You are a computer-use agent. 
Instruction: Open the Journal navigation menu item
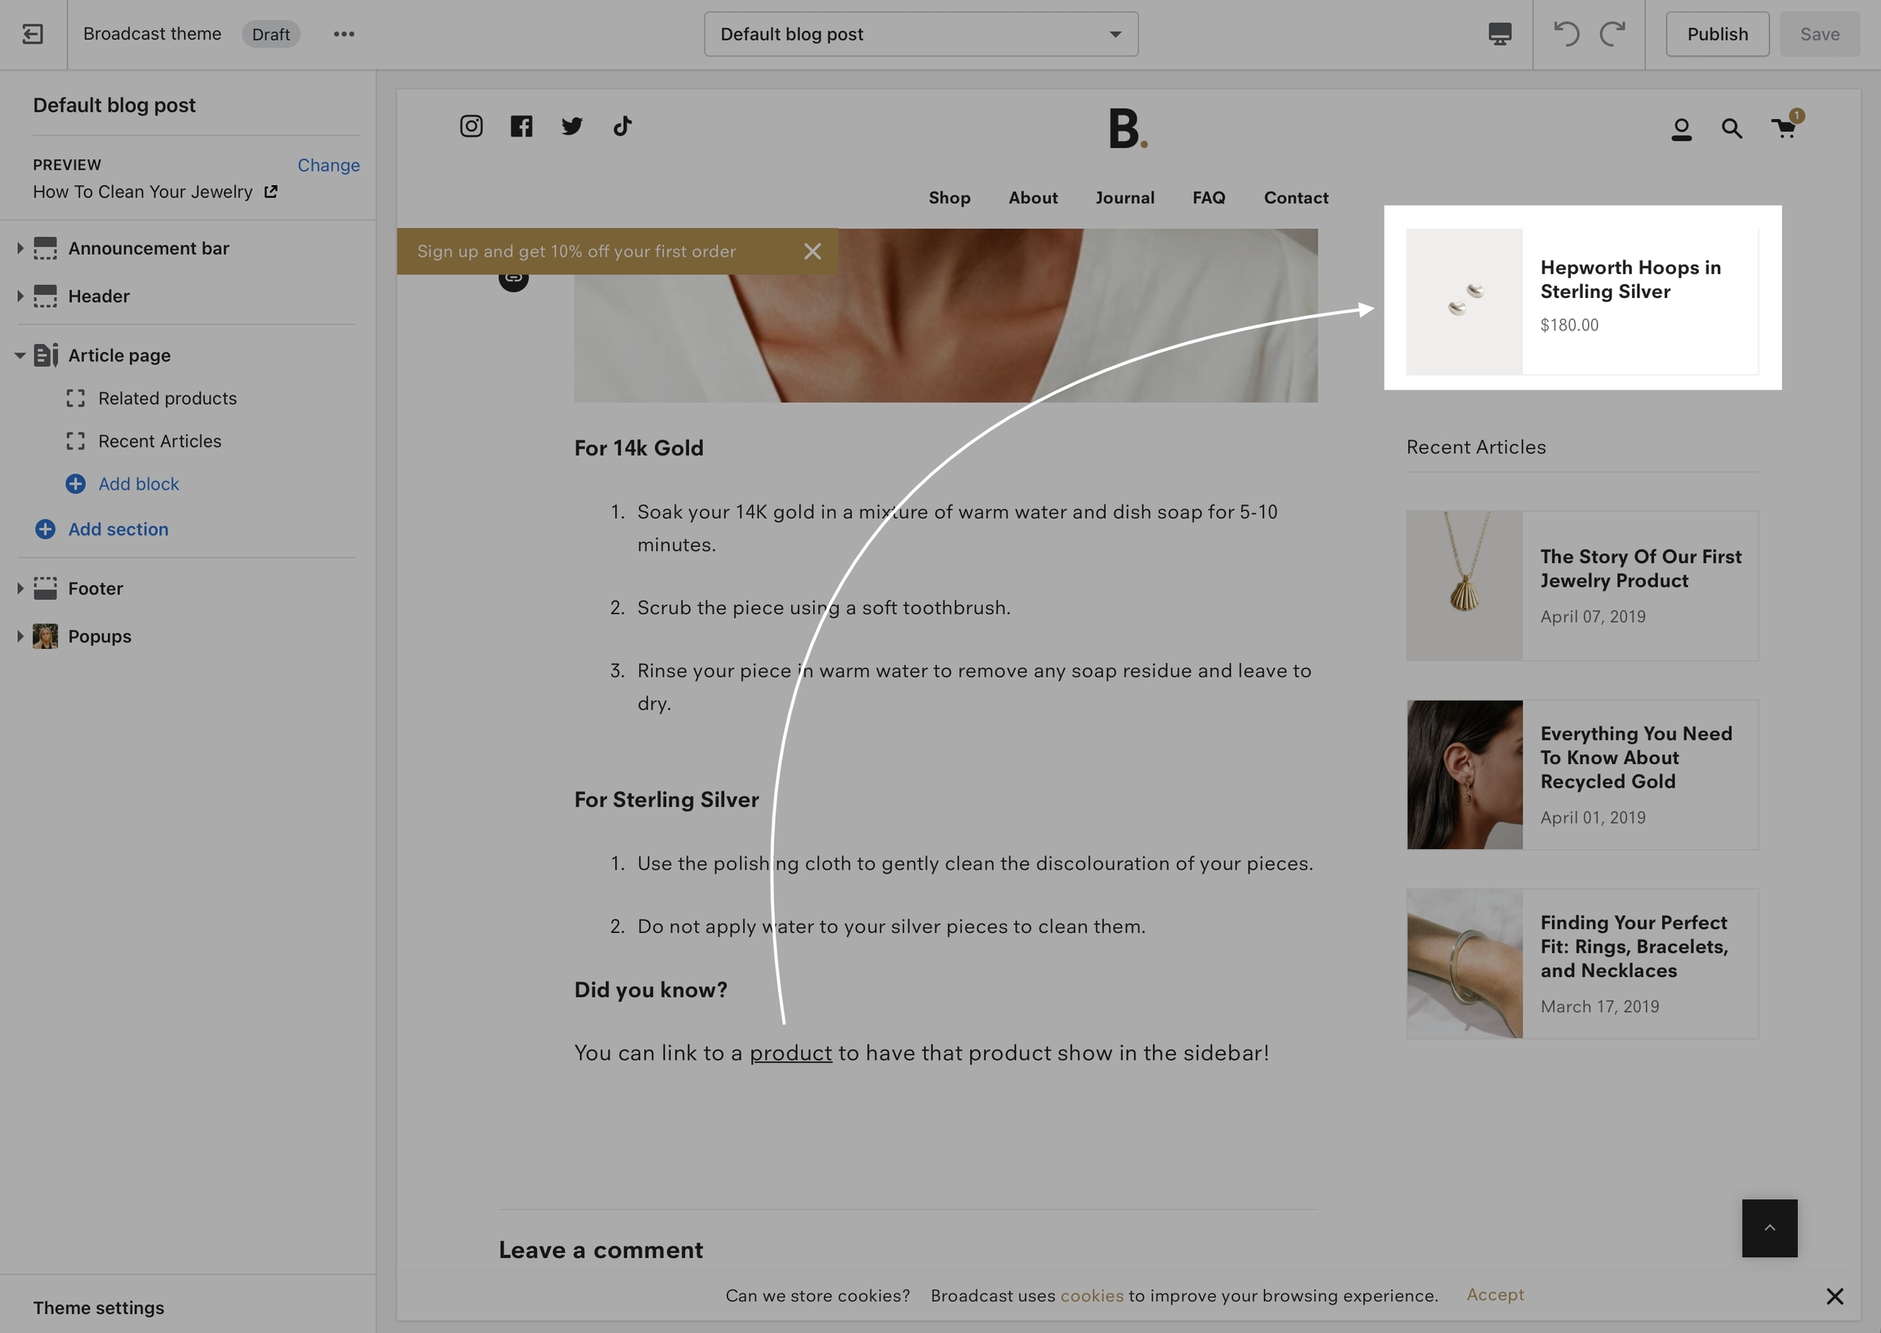click(1124, 198)
